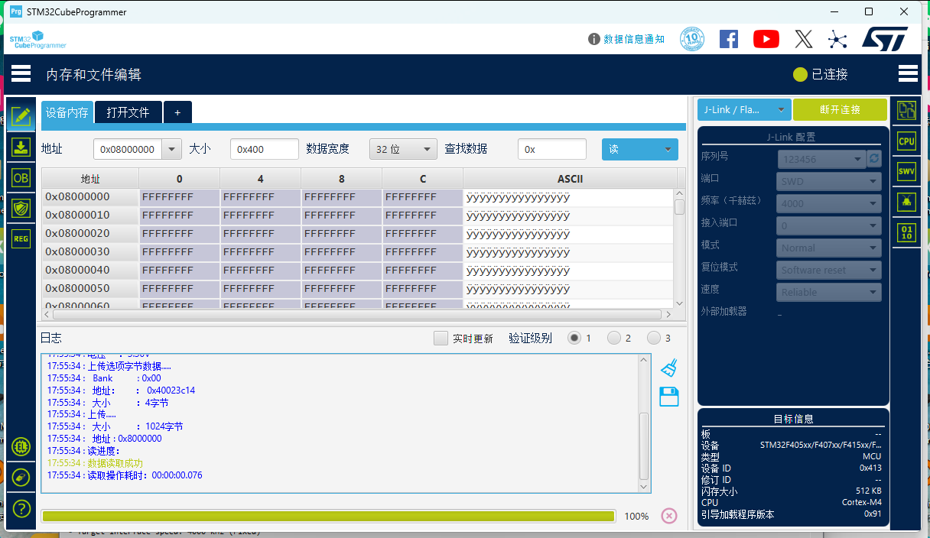Image resolution: width=930 pixels, height=538 pixels.
Task: Open the file compare icon
Action: click(906, 111)
